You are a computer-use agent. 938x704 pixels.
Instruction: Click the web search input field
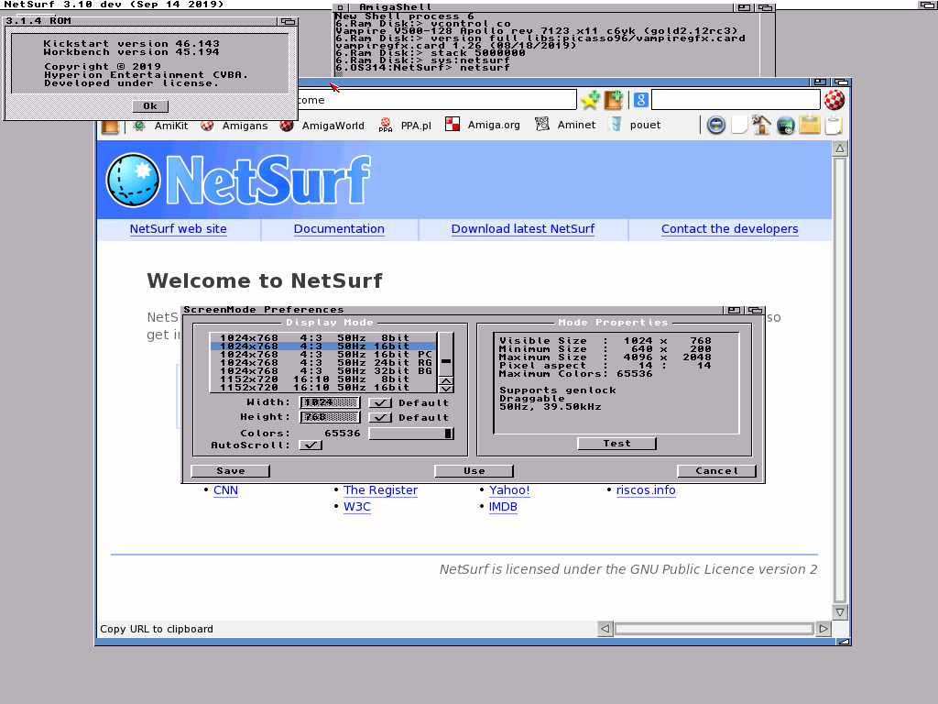click(736, 100)
